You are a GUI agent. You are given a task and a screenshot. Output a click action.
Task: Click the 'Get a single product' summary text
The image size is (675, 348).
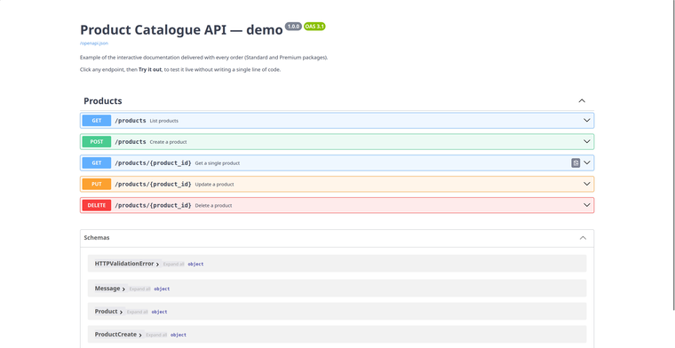tap(218, 163)
